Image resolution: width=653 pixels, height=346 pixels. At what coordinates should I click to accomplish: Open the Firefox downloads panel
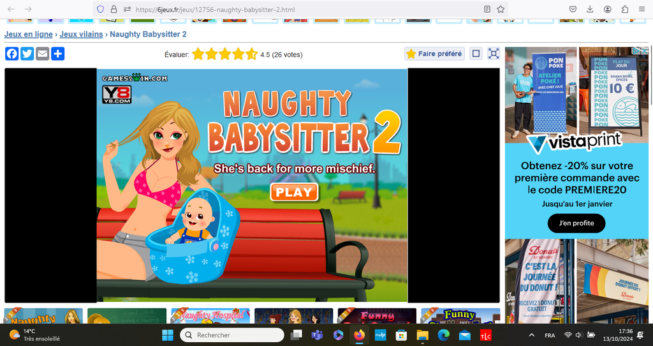(590, 10)
